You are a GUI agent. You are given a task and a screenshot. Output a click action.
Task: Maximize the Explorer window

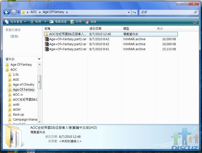[185, 3]
